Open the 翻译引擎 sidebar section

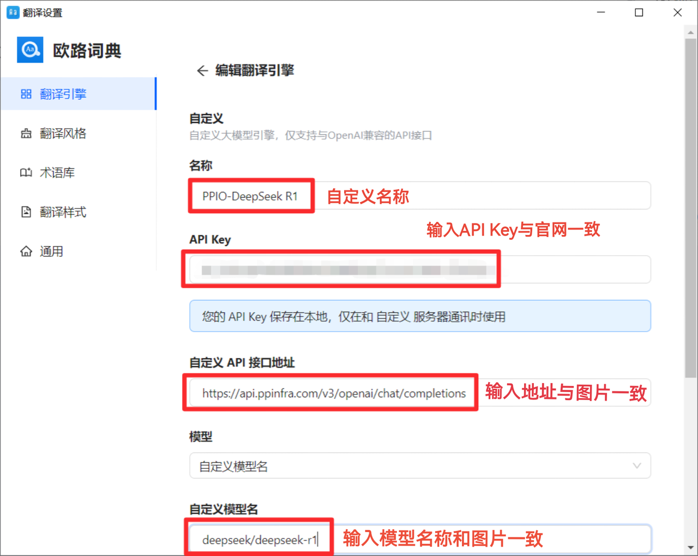(x=79, y=94)
